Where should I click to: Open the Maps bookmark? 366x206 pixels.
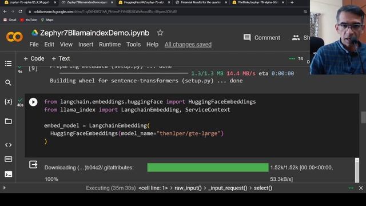pos(47,20)
